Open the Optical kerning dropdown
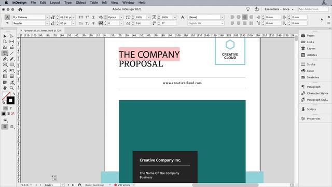This screenshot has width=332, height=187. (x=121, y=17)
